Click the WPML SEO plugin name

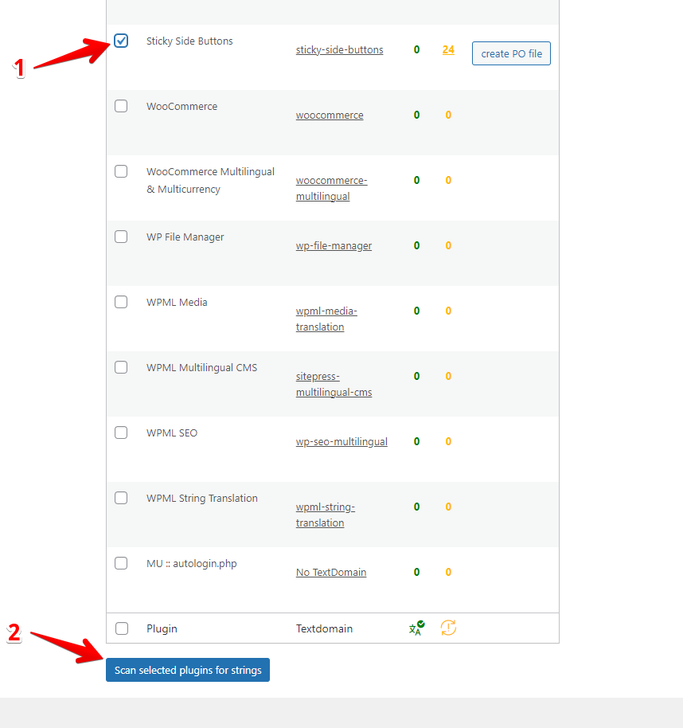pos(172,432)
